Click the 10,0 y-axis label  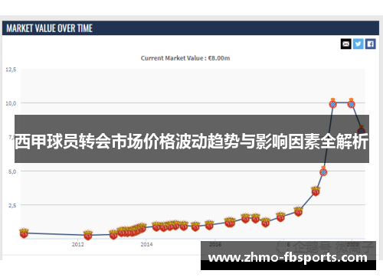[x=11, y=103]
